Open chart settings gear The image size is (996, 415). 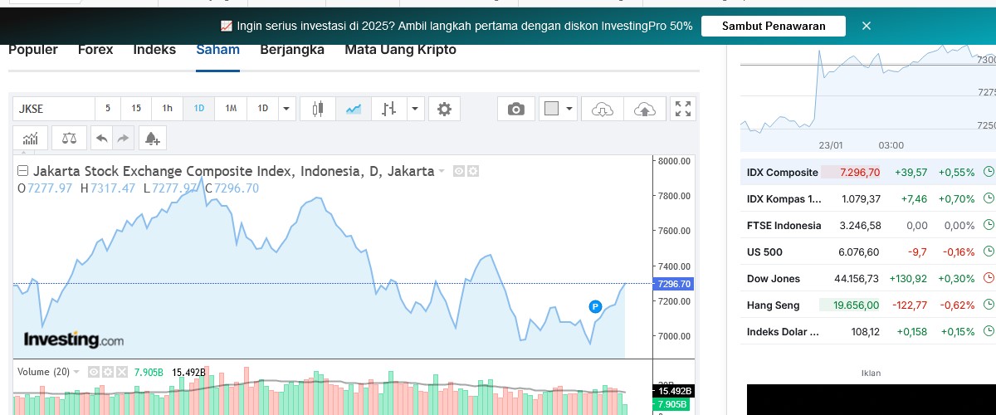click(x=444, y=108)
